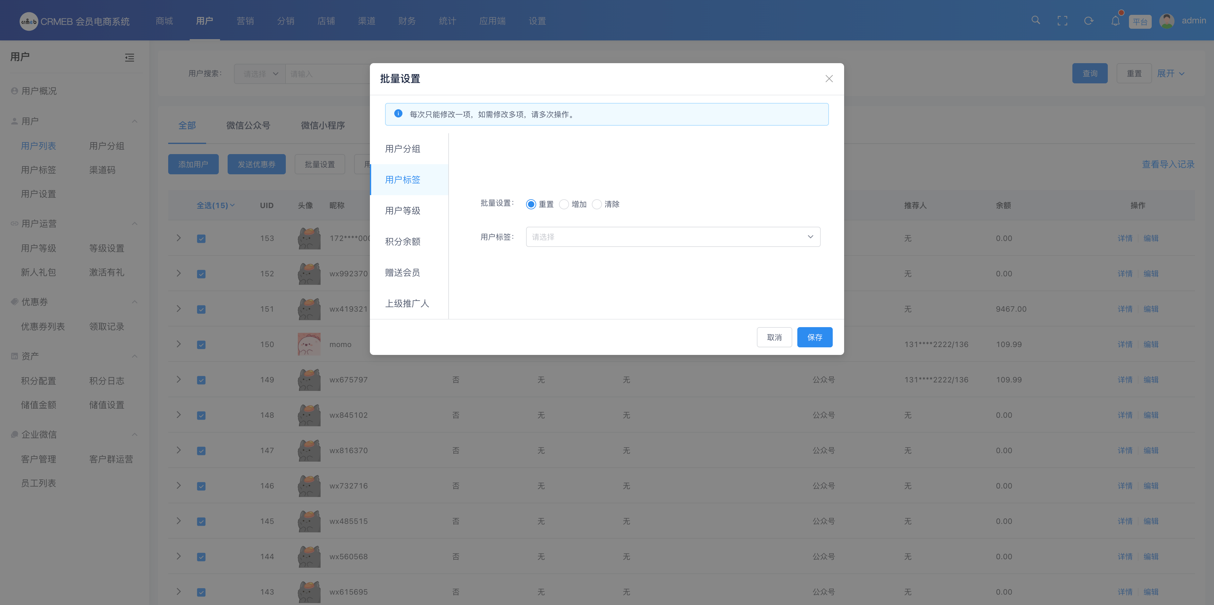Uncheck the checkbox for user 153
The height and width of the screenshot is (605, 1214).
(201, 239)
